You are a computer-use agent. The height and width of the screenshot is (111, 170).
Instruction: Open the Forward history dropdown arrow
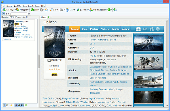(x=44, y=10)
